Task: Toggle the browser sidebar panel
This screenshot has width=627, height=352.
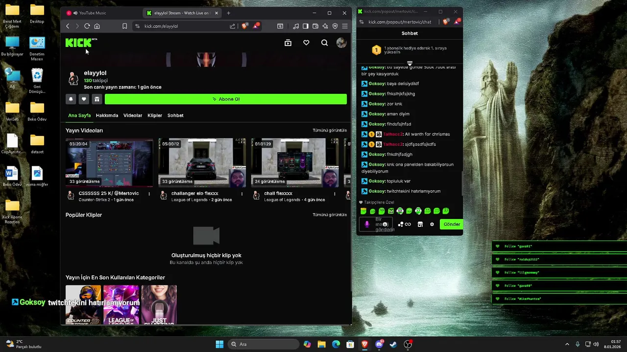Action: click(x=306, y=26)
